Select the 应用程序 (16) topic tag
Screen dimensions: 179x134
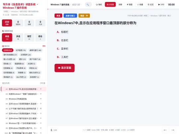26,55
